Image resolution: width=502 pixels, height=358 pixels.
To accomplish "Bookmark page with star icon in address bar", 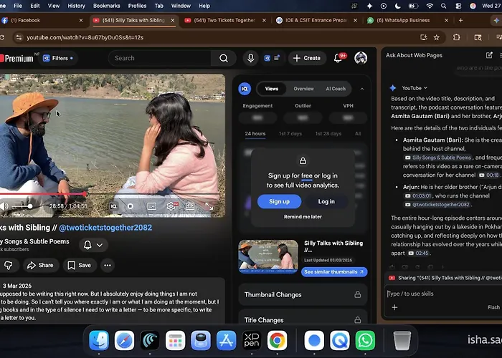I will [436, 37].
